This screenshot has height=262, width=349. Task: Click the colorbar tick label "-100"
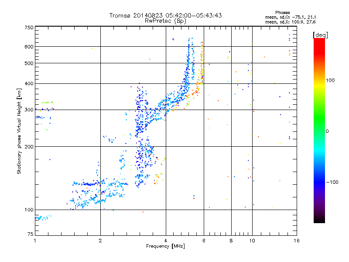click(332, 182)
